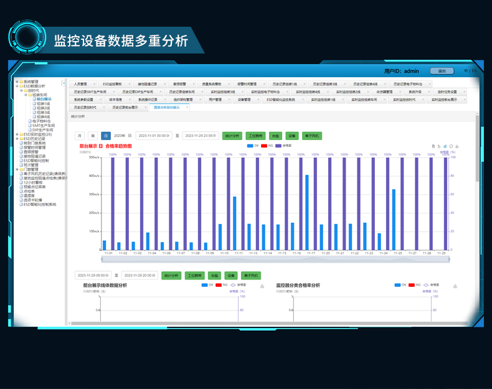492x389 pixels.
Task: Switch the trend chart to line view
Action: (438, 146)
